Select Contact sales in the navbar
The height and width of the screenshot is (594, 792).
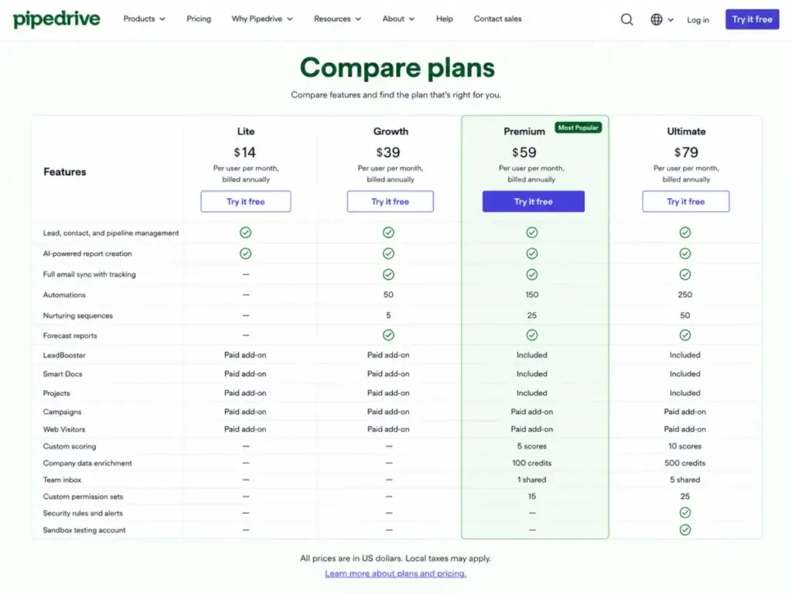click(x=497, y=19)
